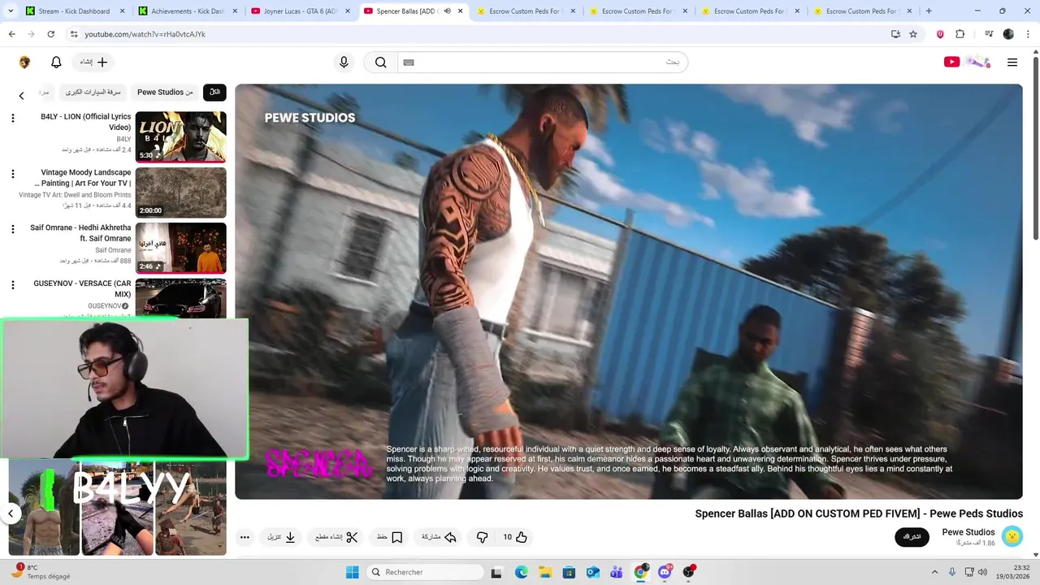
Task: Open Pewe Studios channel avatar
Action: pos(1012,536)
